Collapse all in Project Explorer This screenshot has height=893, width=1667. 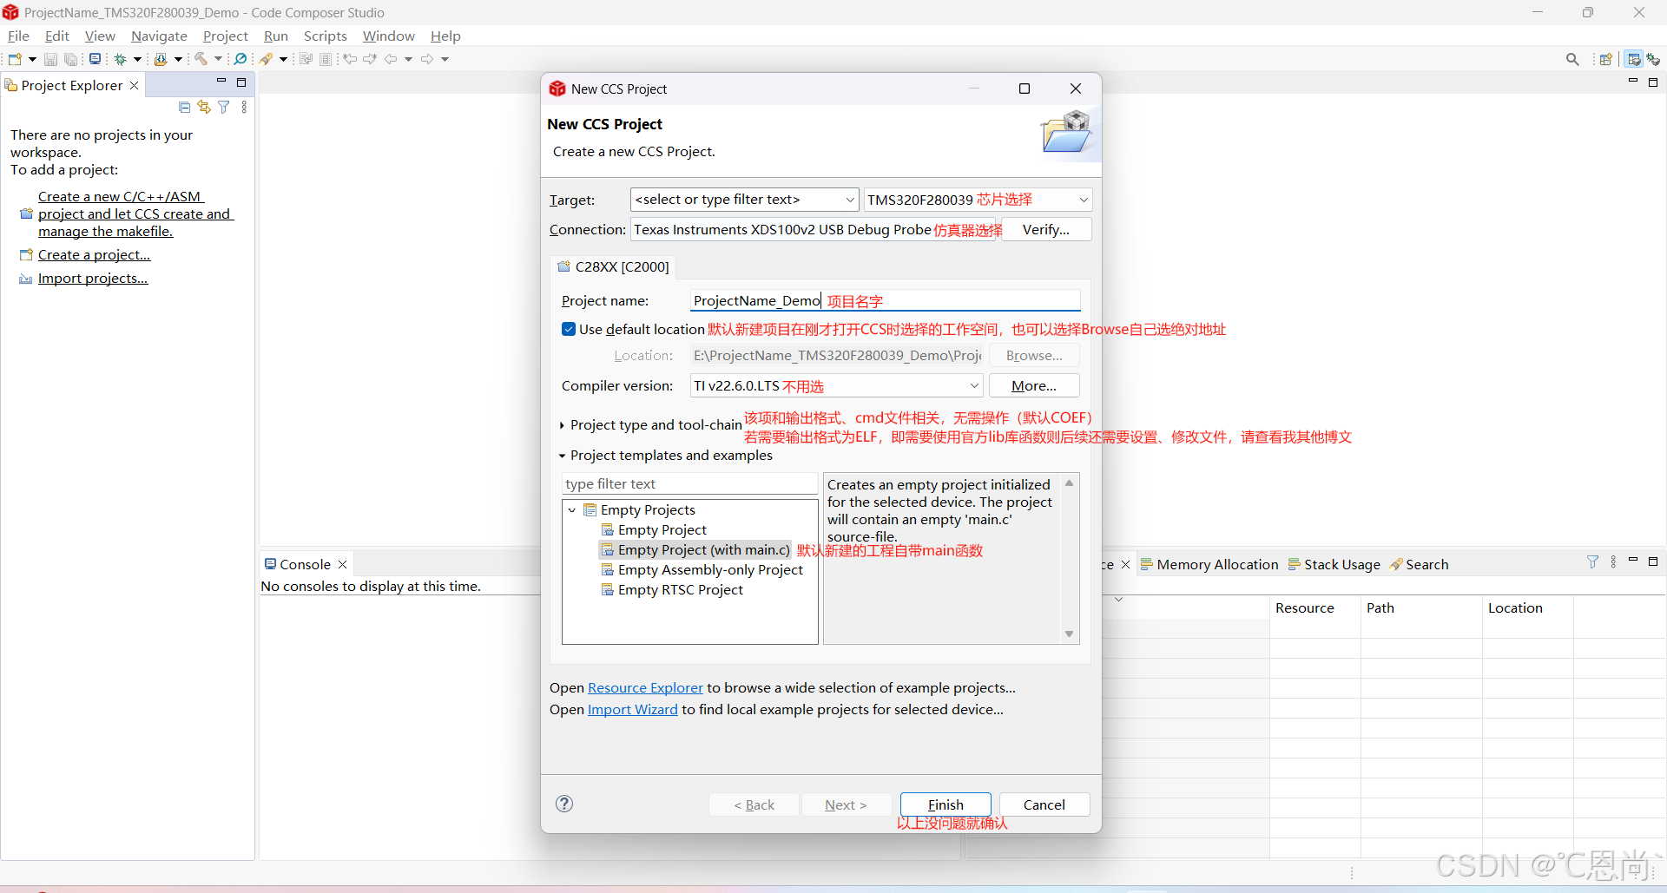point(184,107)
